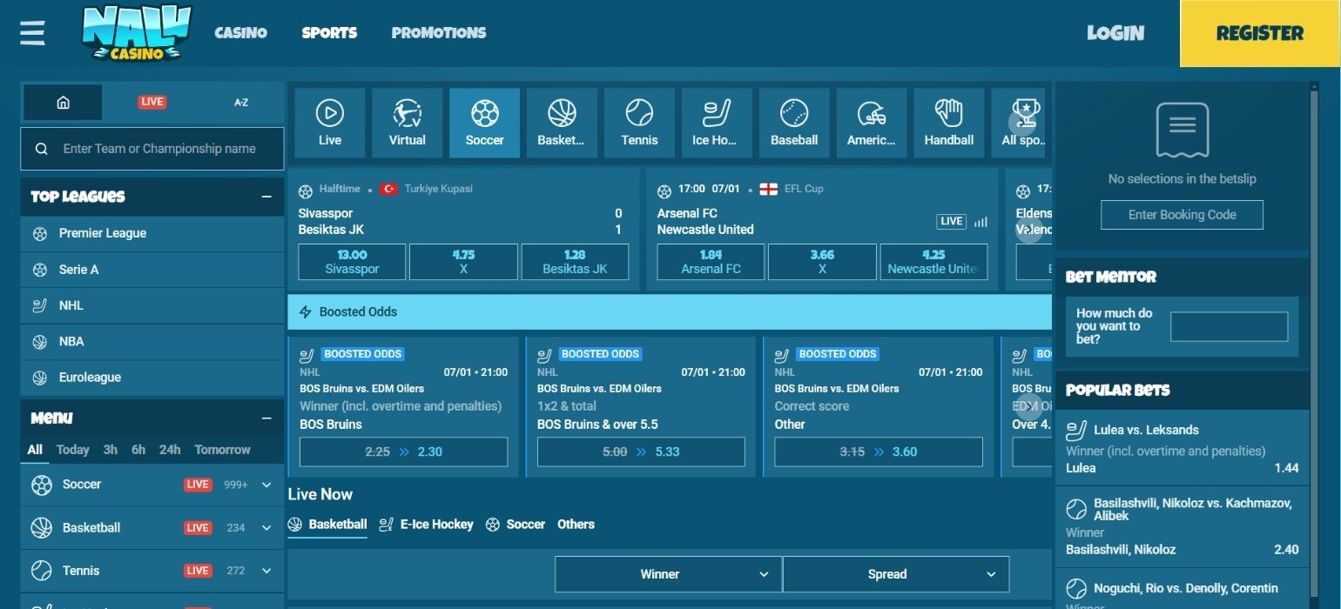
Task: Click the Bet Mentor amount field
Action: 1229,326
